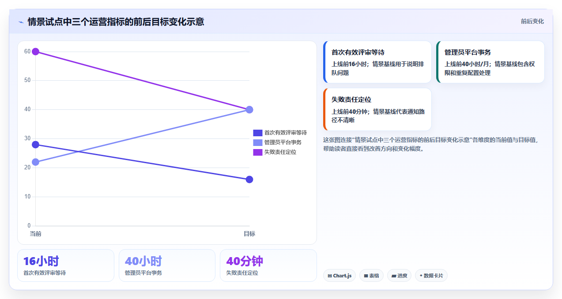
Task: Click the 前后变化 label in the header
Action: (532, 21)
